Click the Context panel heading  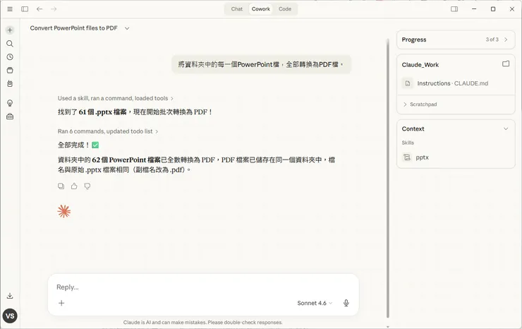(x=413, y=128)
